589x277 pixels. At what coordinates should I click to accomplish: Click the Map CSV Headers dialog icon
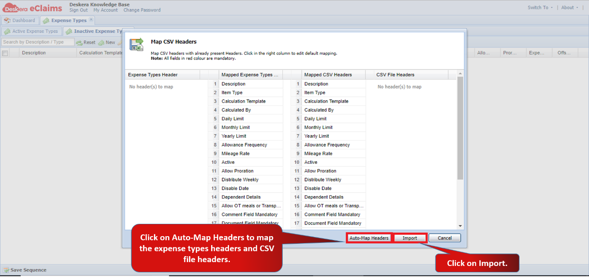(x=136, y=45)
